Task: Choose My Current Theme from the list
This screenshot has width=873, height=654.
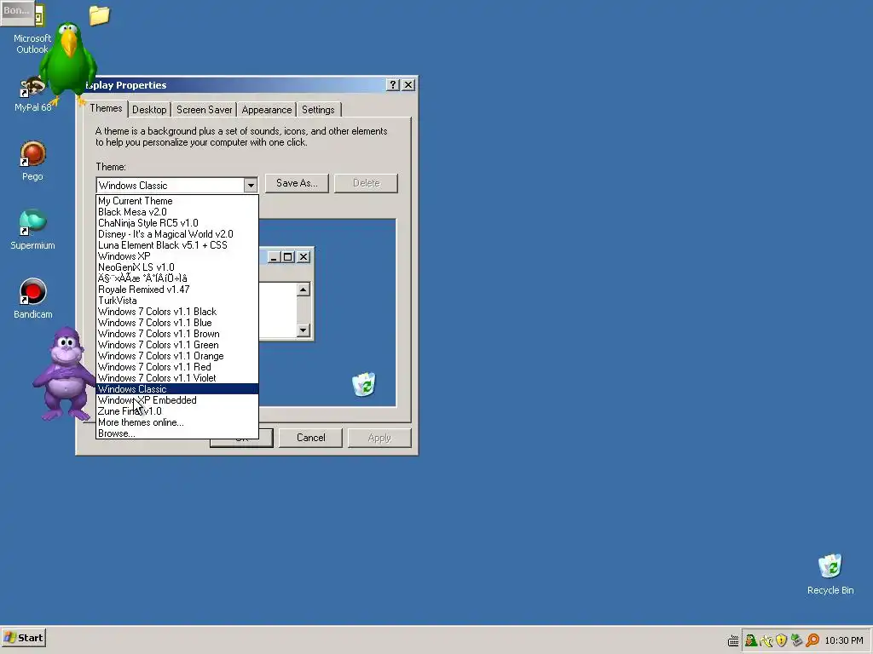Action: pos(177,201)
